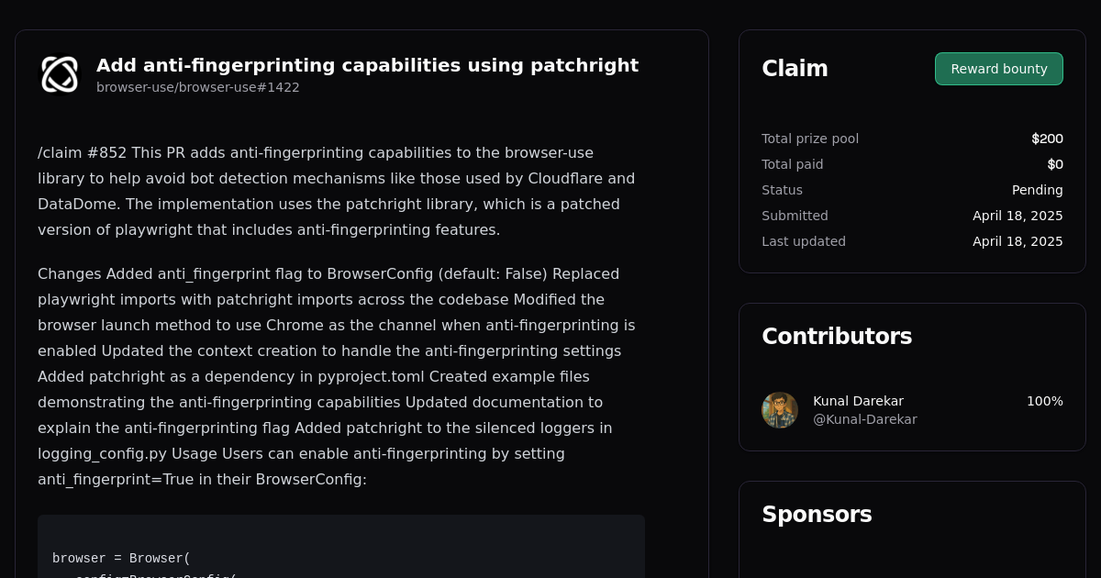
Task: Click the contributor name Kunal Darekar
Action: (858, 401)
